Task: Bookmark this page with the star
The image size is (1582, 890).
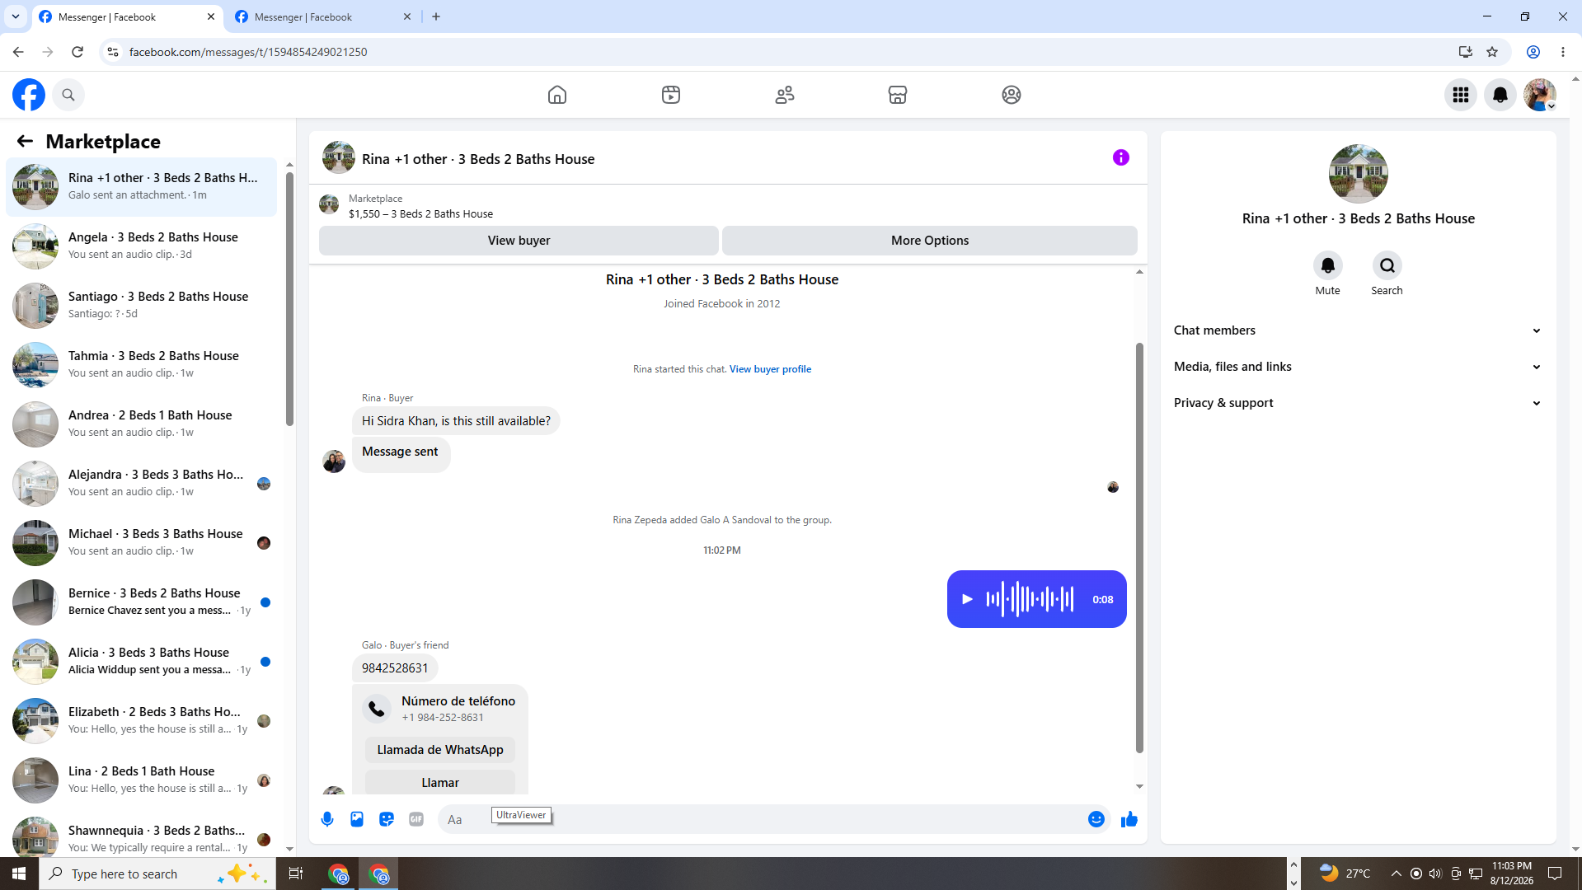Action: 1492,52
